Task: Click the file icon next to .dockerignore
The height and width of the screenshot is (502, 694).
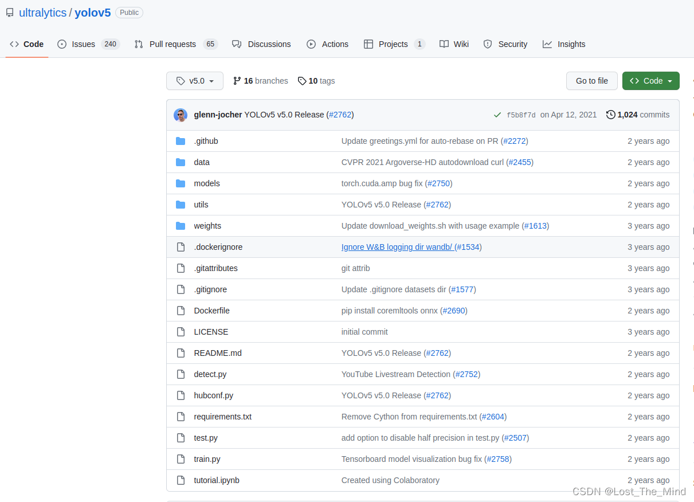Action: [181, 247]
